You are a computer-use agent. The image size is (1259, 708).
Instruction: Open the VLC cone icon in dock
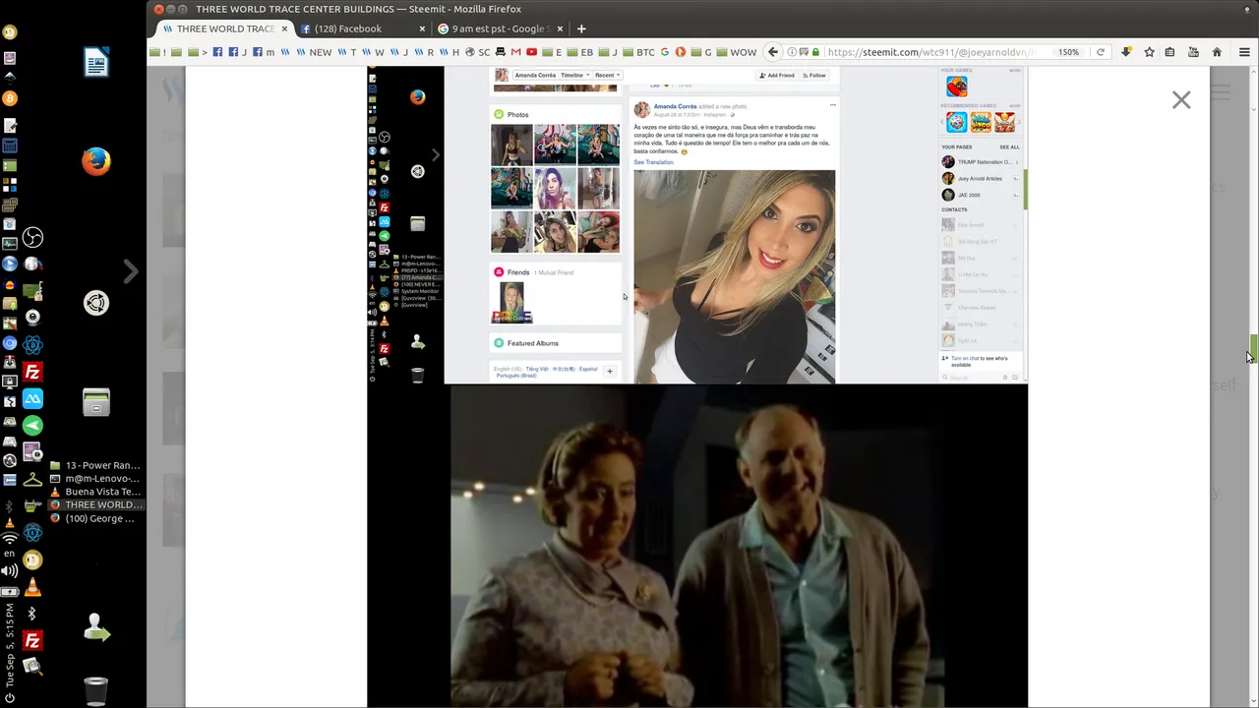[x=32, y=587]
